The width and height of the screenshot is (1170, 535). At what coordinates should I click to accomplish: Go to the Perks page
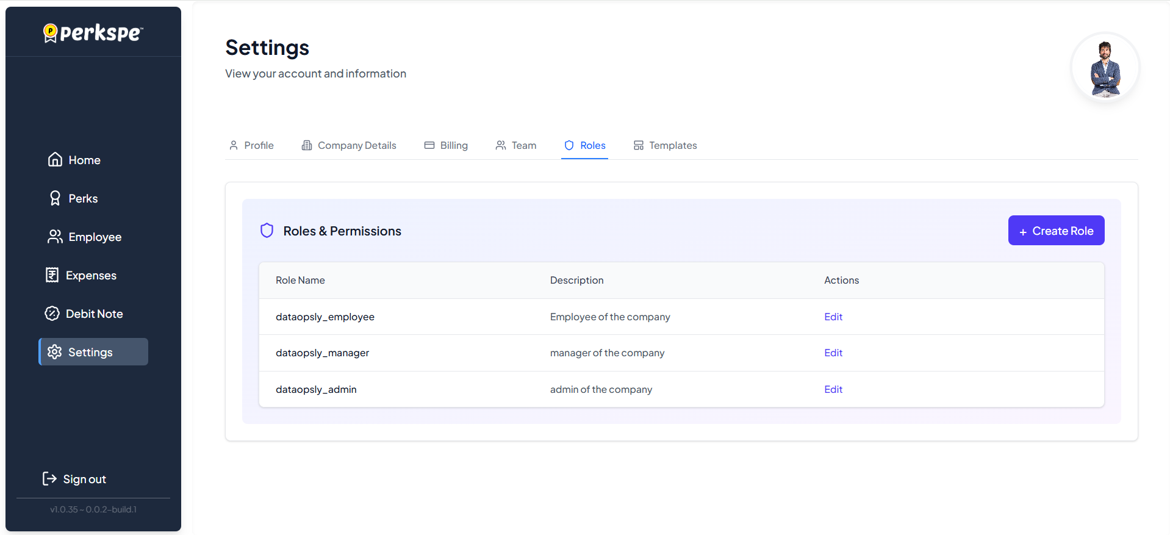tap(73, 198)
